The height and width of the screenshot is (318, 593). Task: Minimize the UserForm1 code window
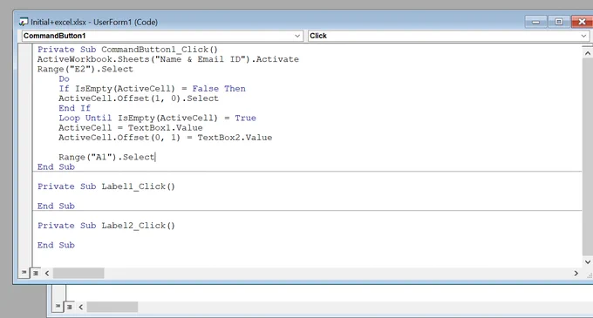point(536,22)
